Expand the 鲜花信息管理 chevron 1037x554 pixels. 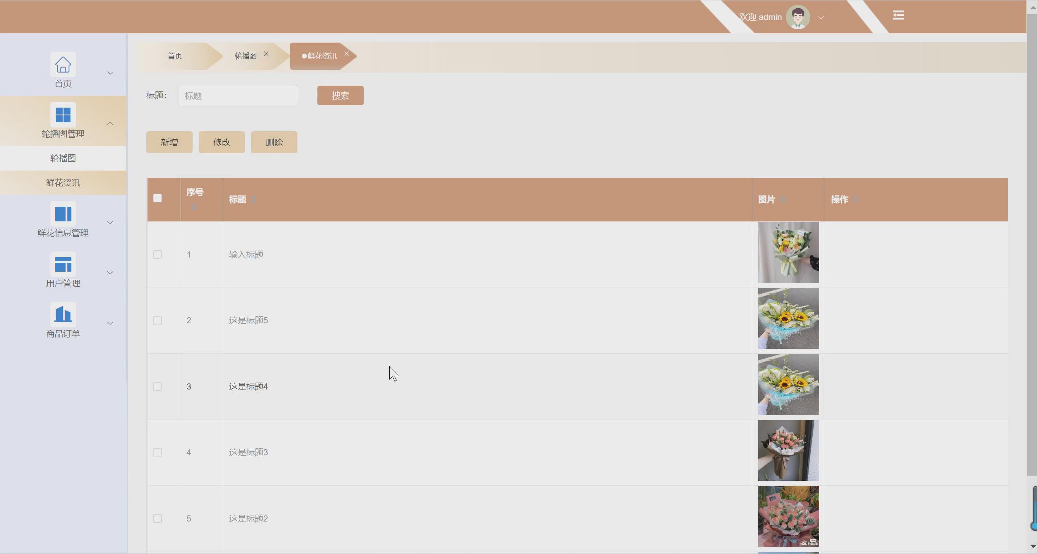tap(110, 222)
